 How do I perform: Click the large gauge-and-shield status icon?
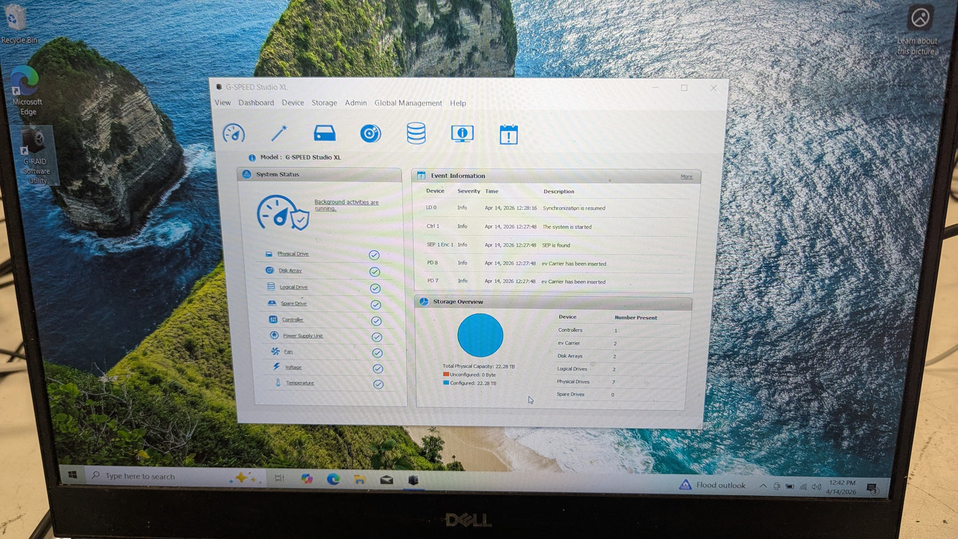[282, 213]
